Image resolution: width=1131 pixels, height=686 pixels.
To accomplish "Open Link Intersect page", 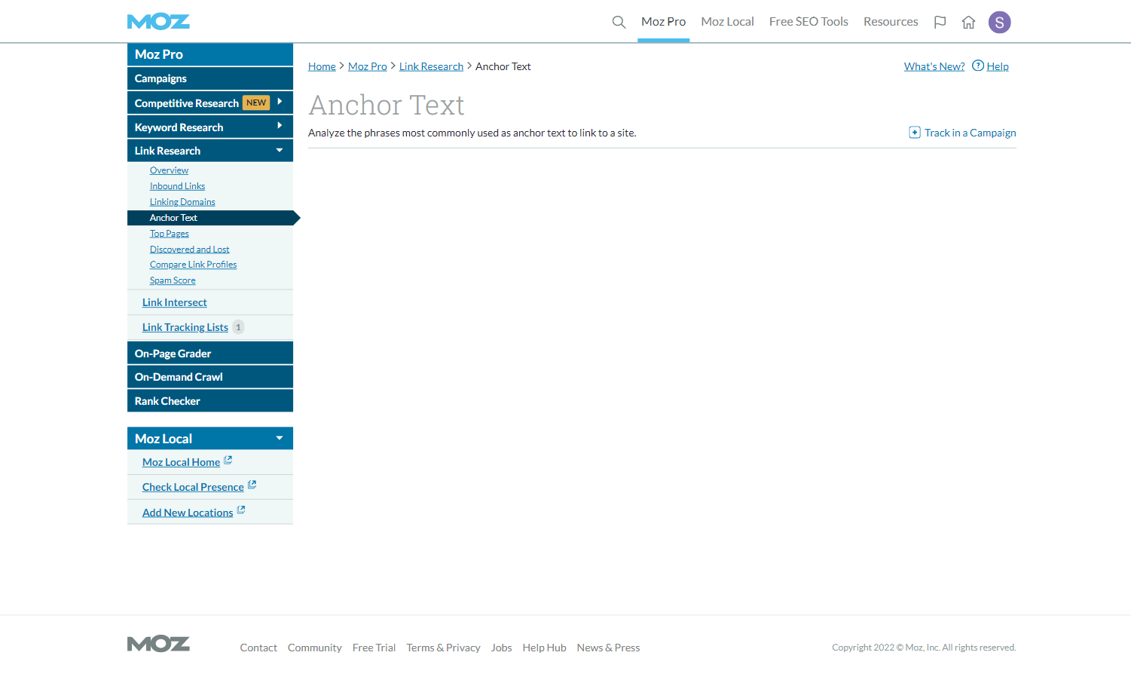I will tap(174, 302).
